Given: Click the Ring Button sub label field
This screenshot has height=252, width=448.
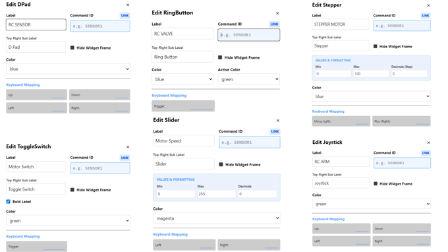Looking at the screenshot, I should [182, 57].
